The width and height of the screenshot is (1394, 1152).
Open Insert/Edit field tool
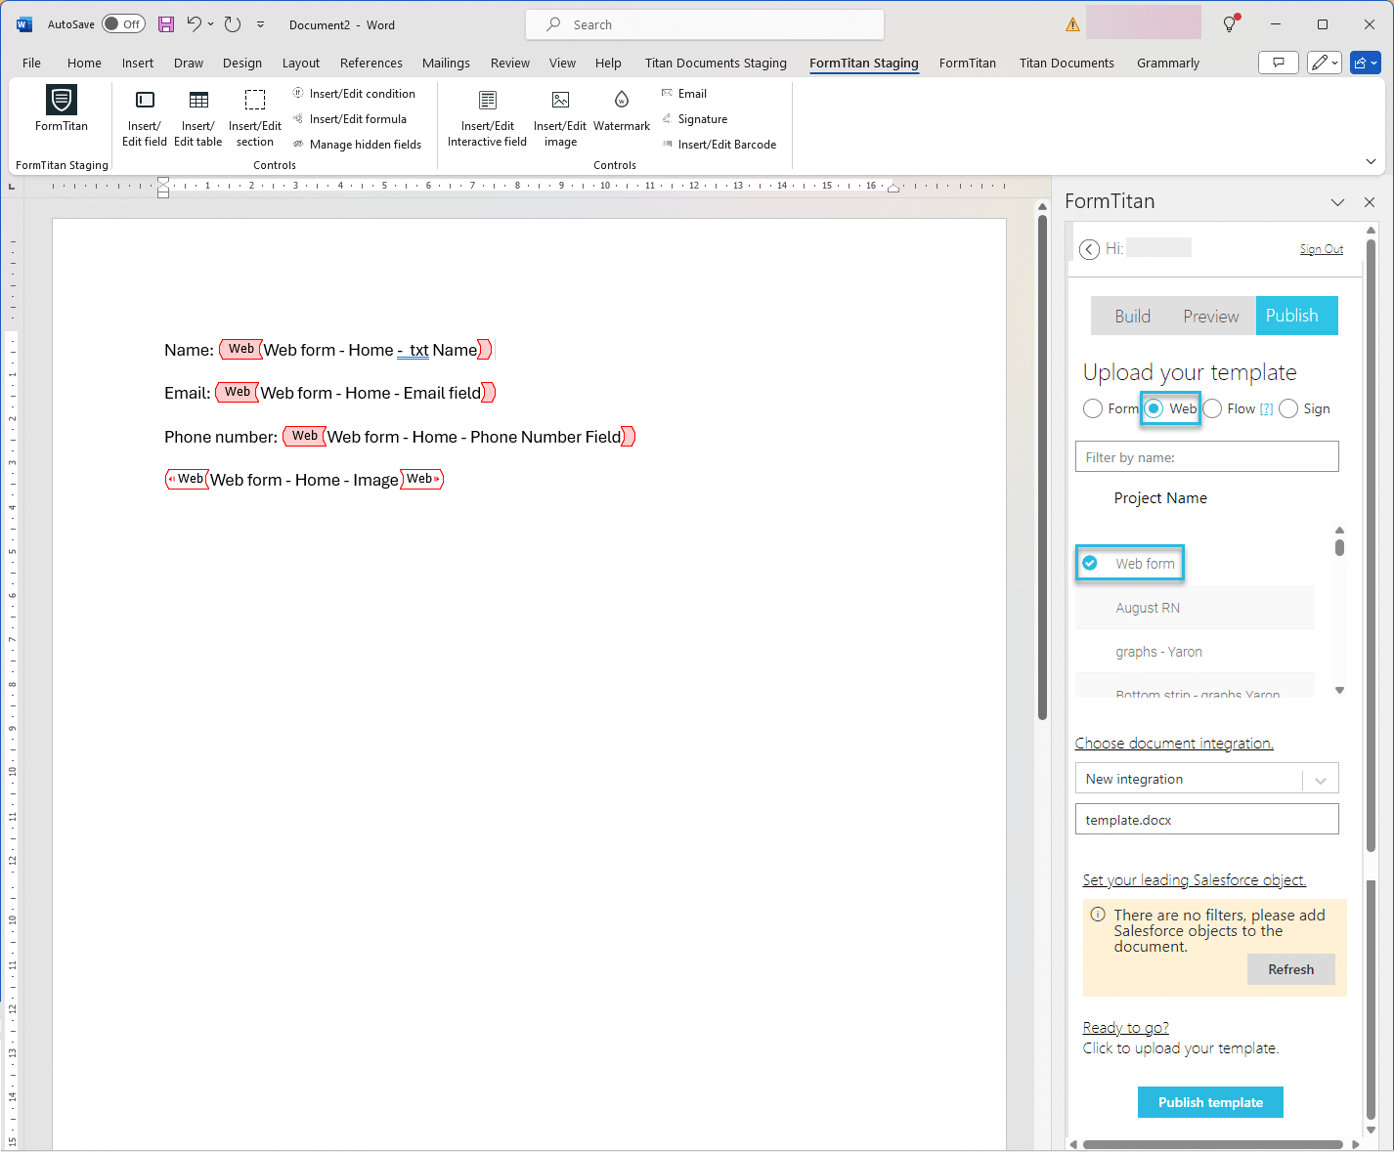[145, 118]
